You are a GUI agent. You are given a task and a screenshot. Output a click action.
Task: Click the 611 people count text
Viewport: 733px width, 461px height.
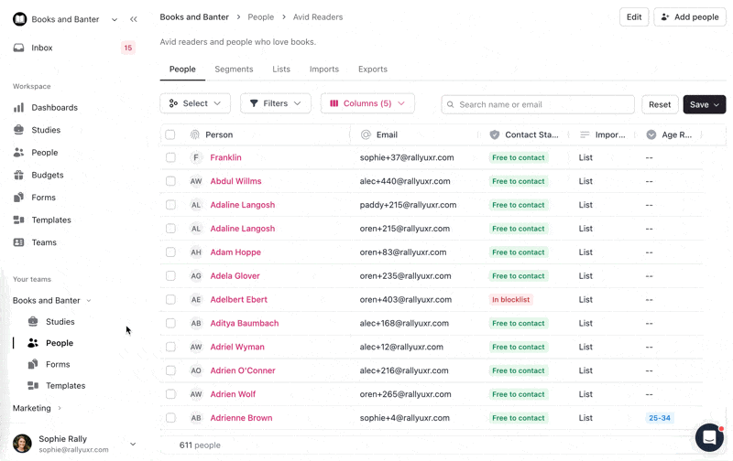click(200, 445)
